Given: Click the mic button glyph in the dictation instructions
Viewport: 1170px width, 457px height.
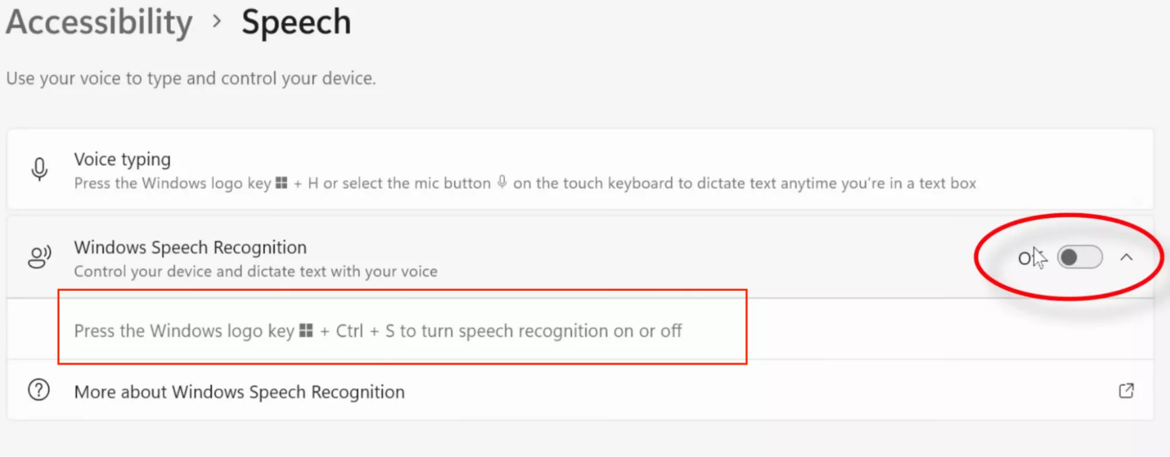Looking at the screenshot, I should coord(501,183).
